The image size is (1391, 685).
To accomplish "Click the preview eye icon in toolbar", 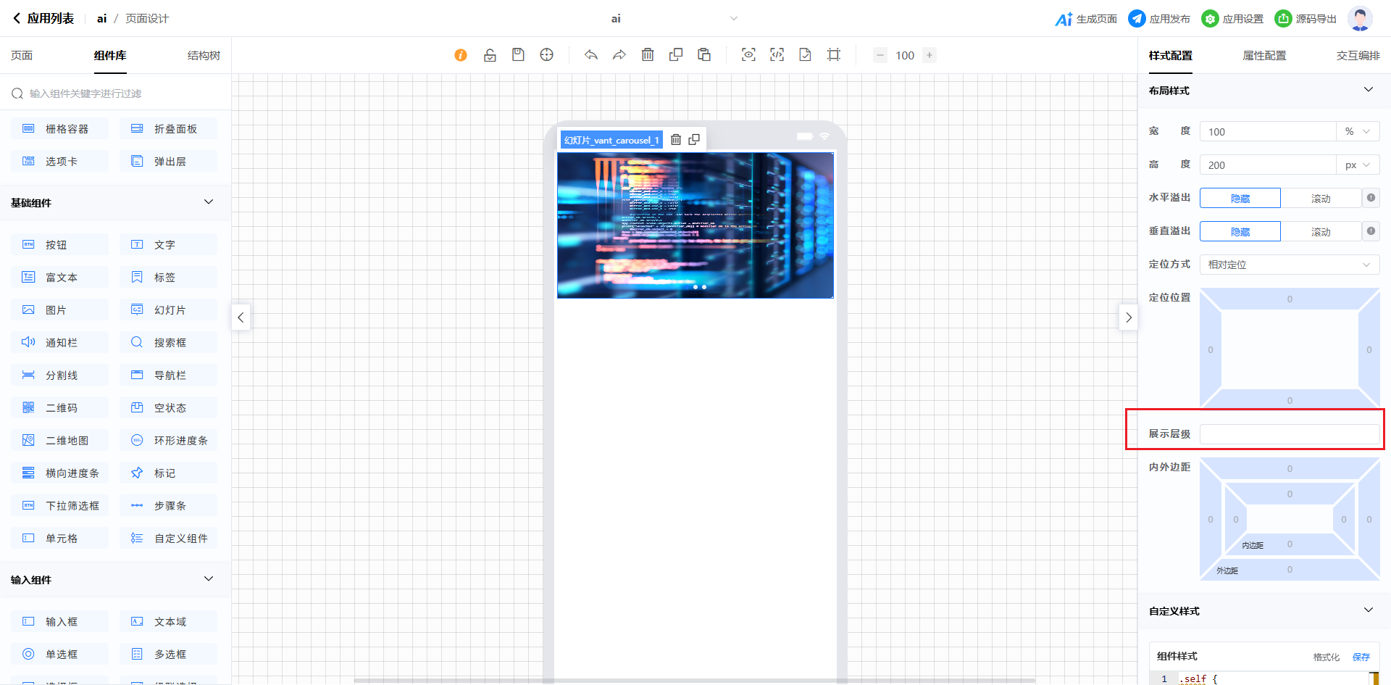I will 748,55.
